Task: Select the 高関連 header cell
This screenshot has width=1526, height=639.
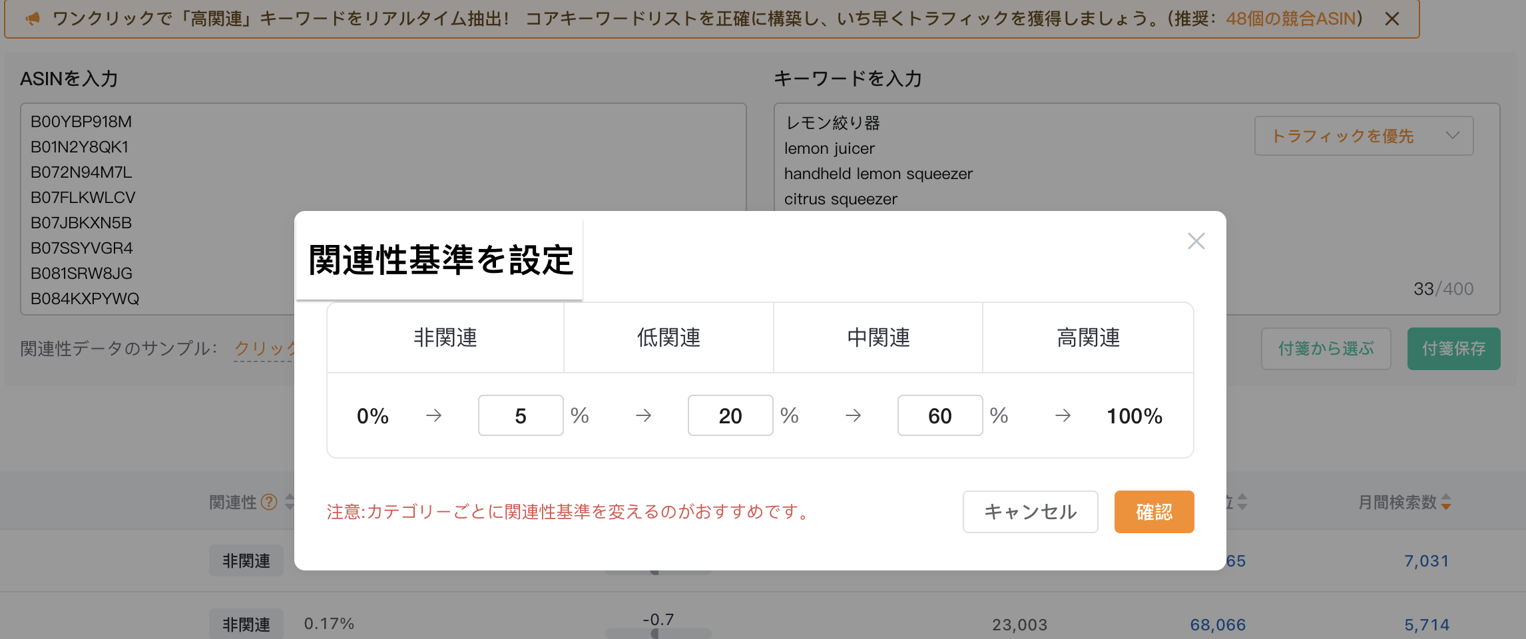Action: [x=1088, y=337]
